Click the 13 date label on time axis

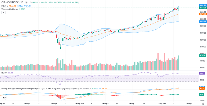[117, 104]
